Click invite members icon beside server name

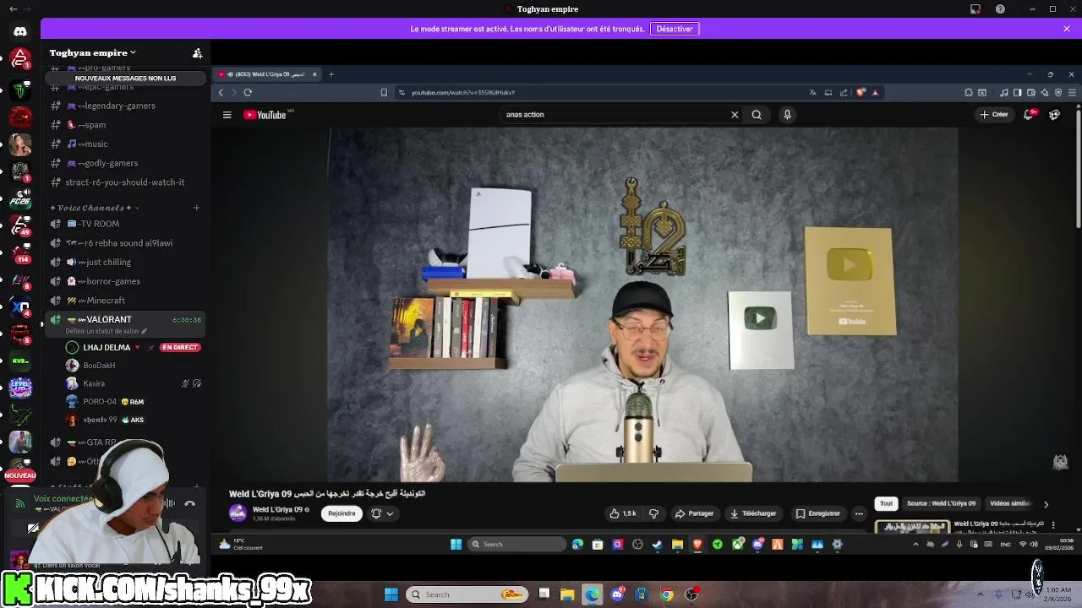click(197, 53)
